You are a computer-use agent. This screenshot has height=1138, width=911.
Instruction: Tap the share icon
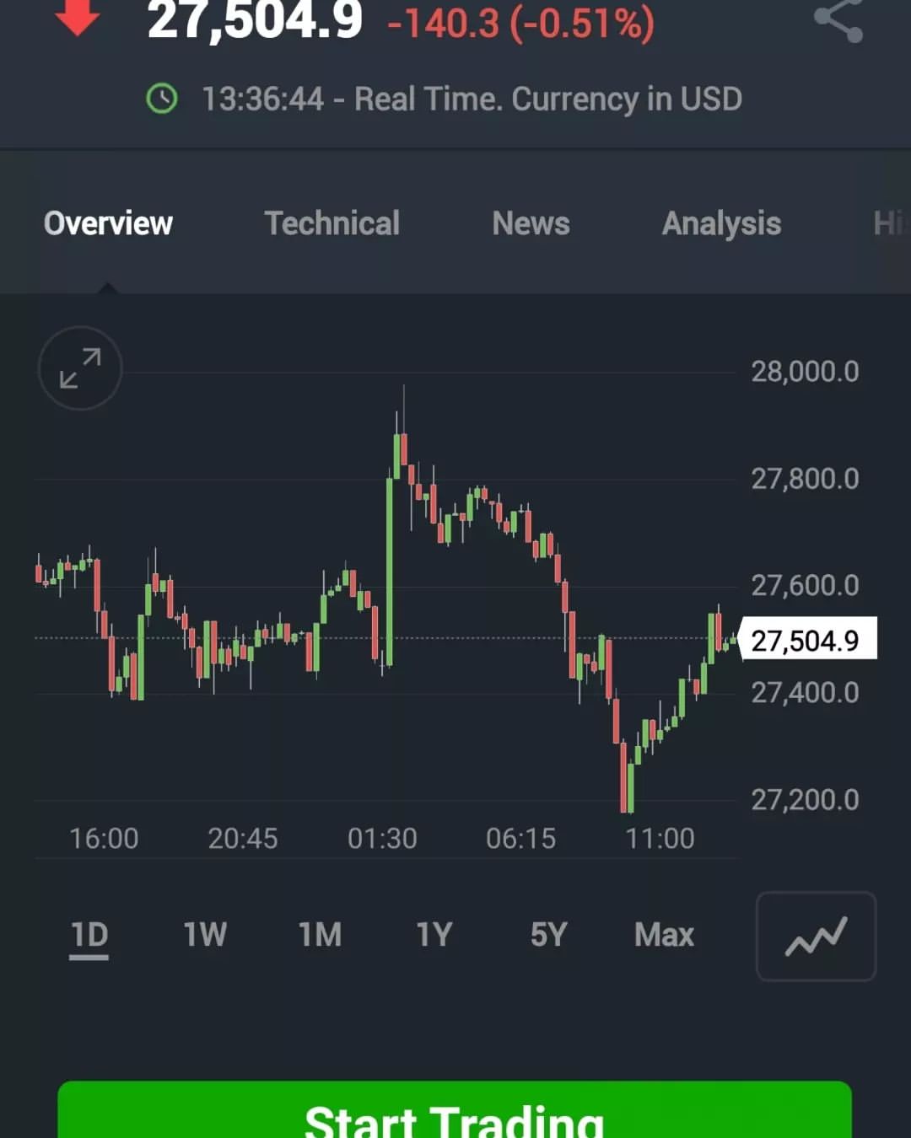coord(838,20)
